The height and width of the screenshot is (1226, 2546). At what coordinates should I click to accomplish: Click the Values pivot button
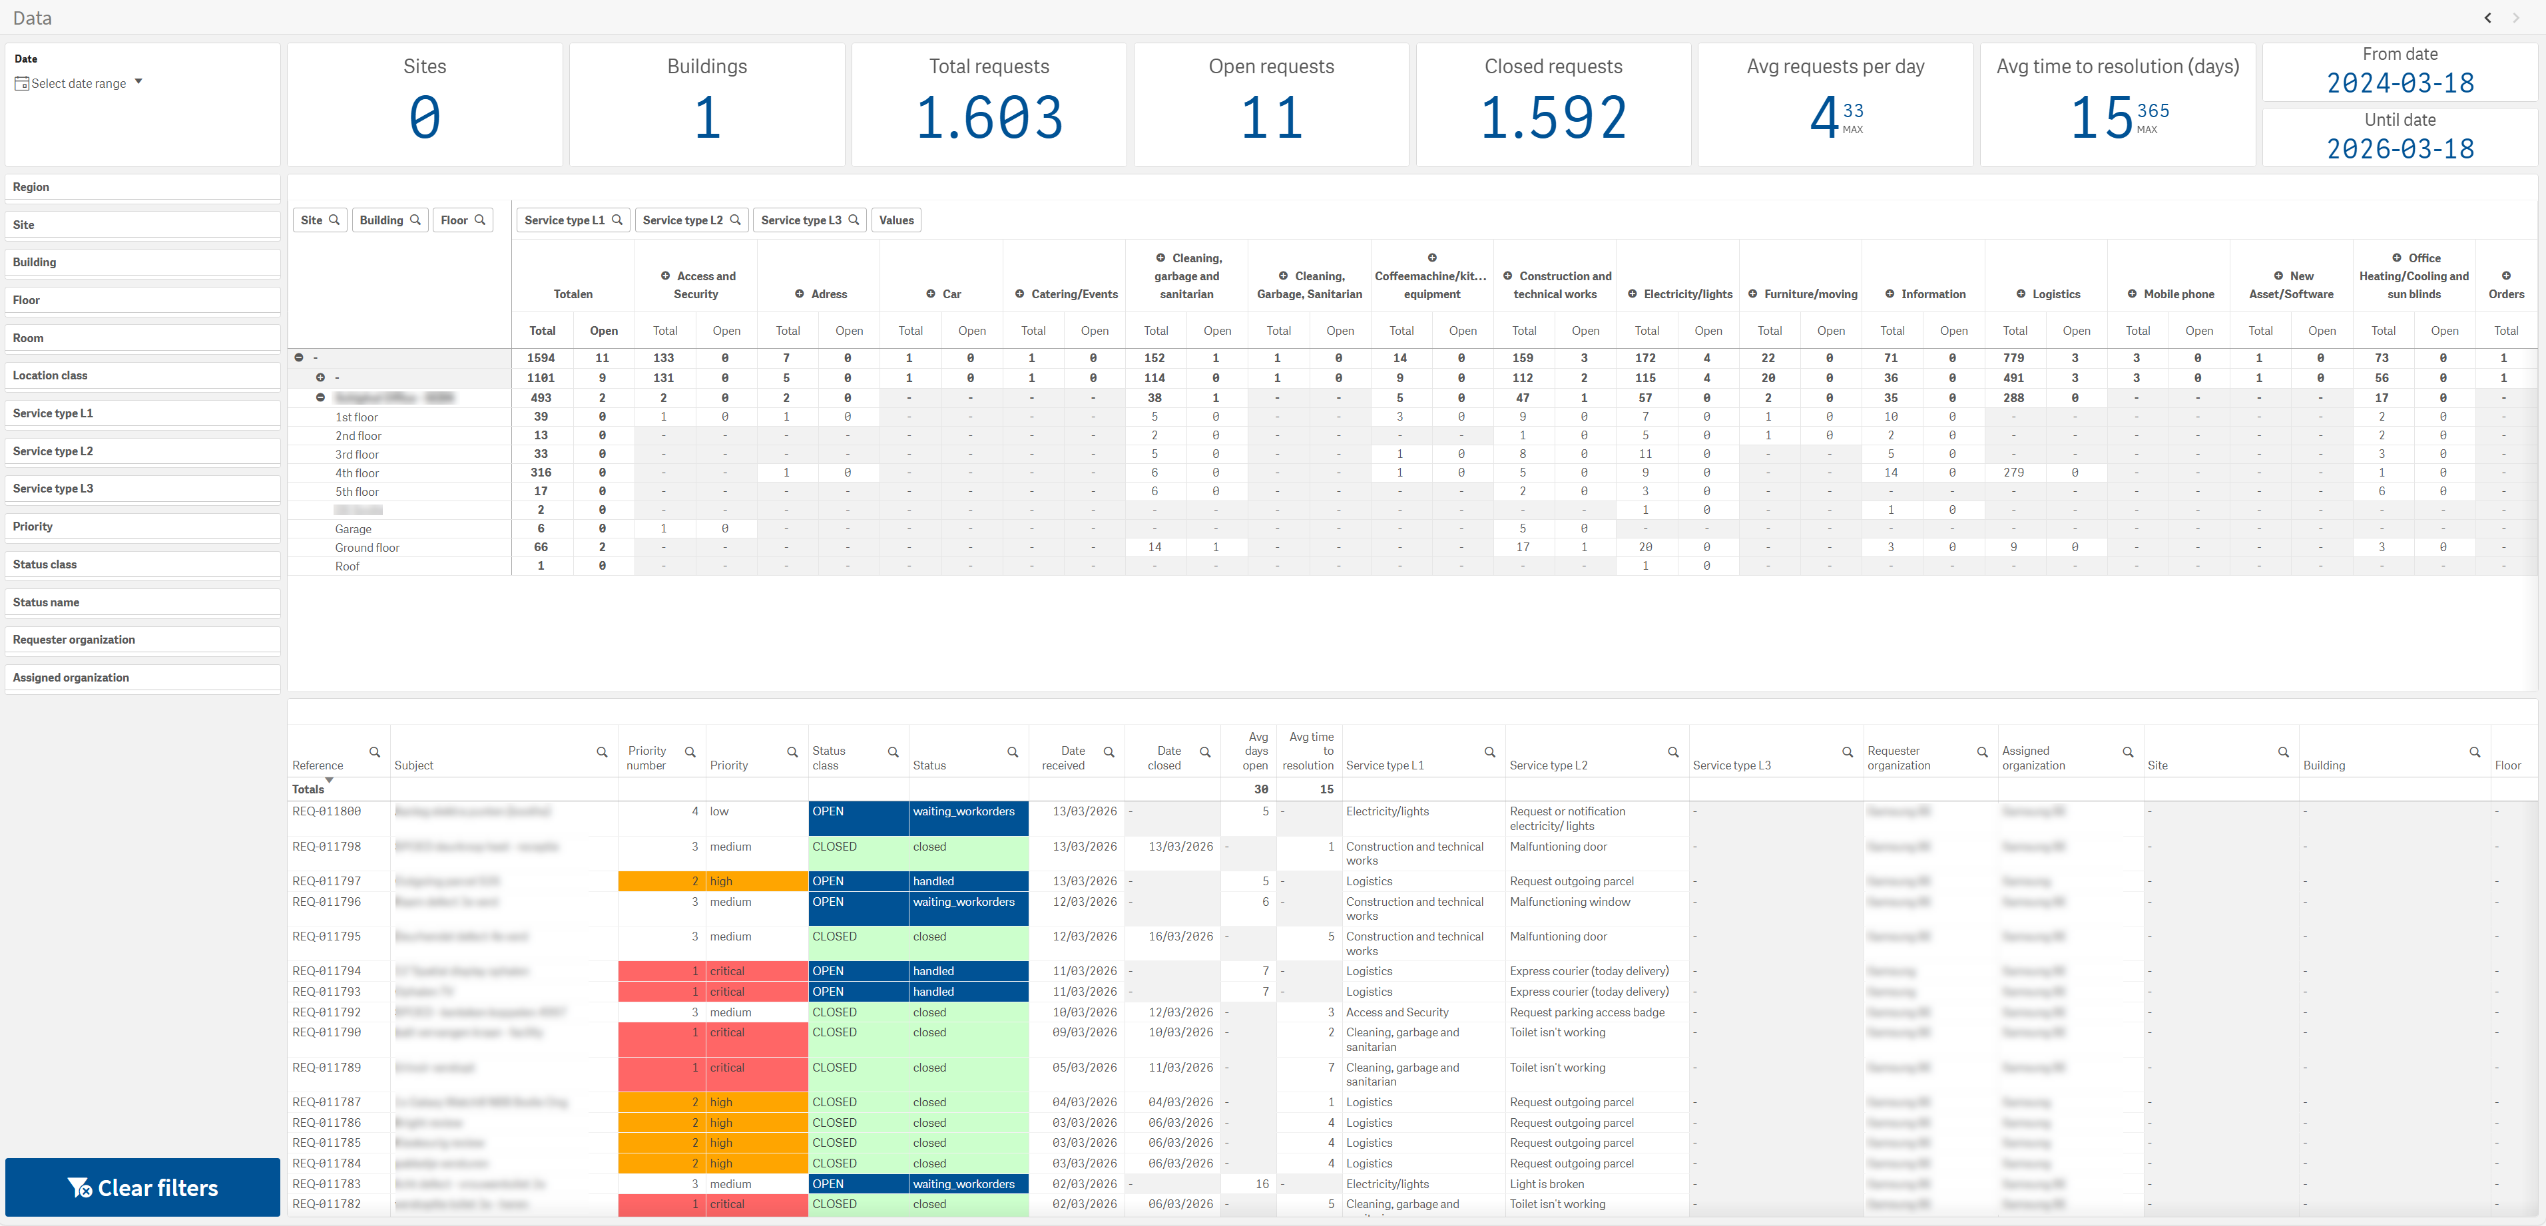point(896,220)
